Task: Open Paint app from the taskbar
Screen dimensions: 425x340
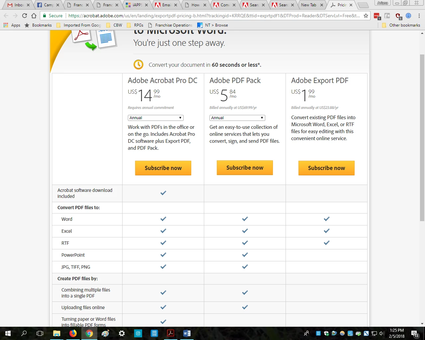Action: pyautogui.click(x=105, y=333)
